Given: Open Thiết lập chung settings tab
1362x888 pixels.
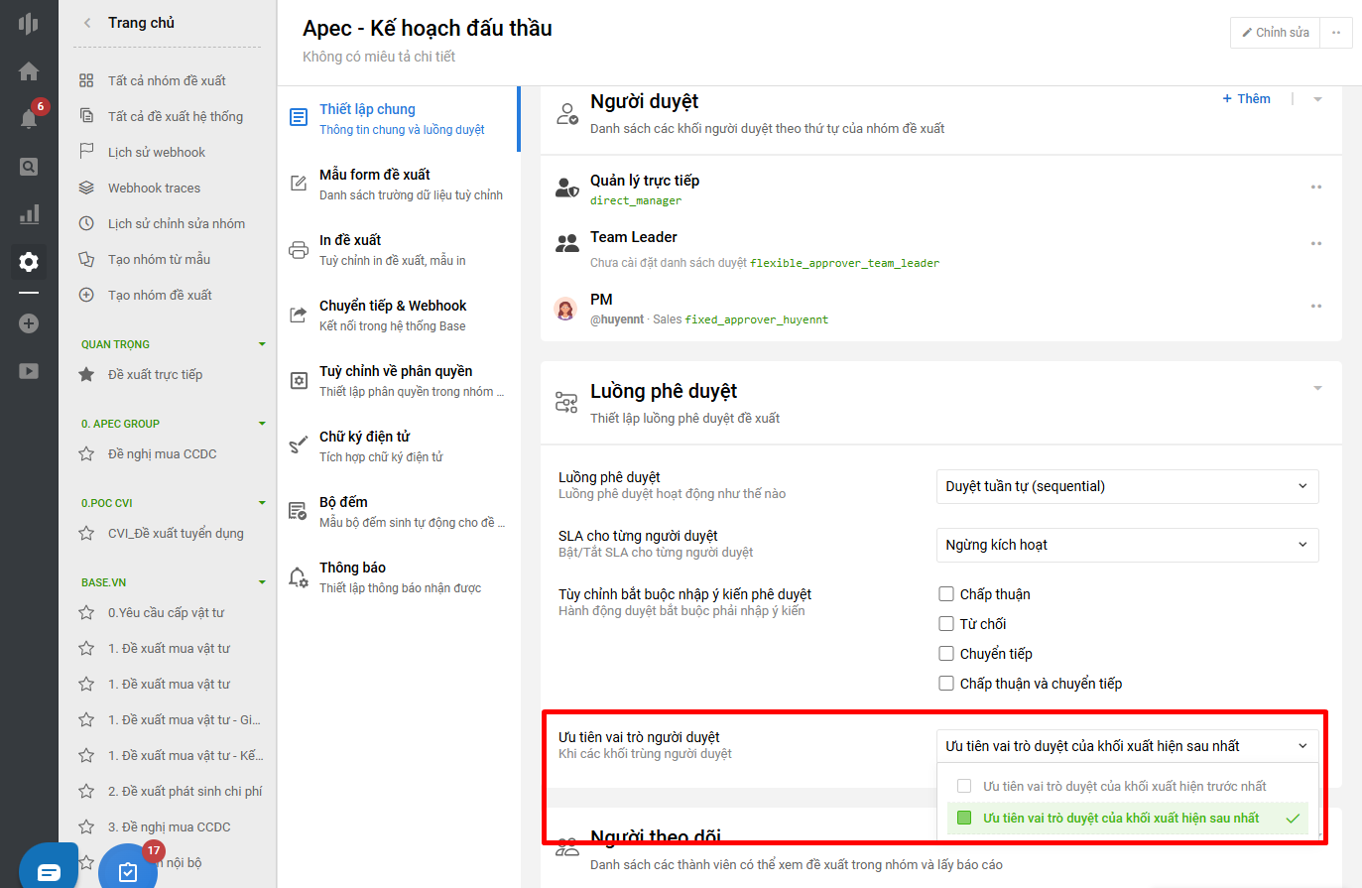Looking at the screenshot, I should click(x=399, y=118).
